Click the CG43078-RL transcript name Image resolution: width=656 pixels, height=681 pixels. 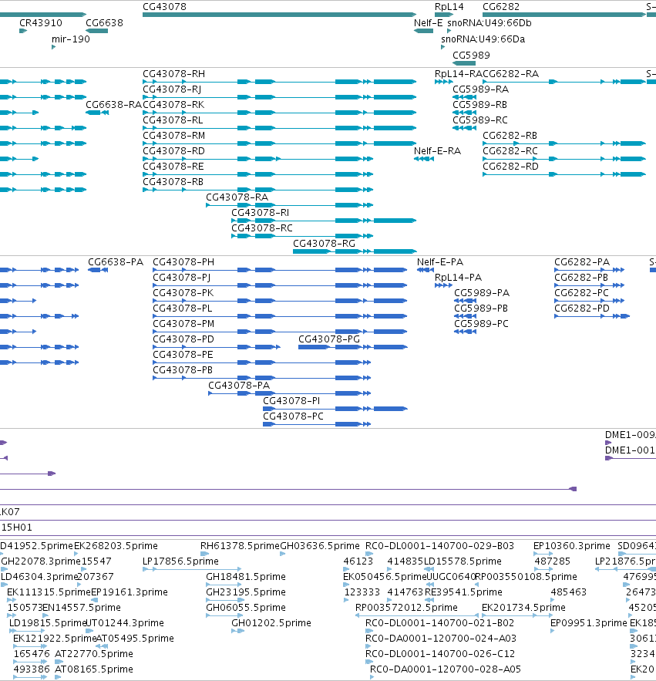173,120
